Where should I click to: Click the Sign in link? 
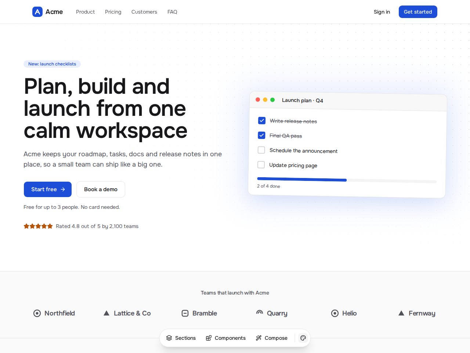point(382,12)
